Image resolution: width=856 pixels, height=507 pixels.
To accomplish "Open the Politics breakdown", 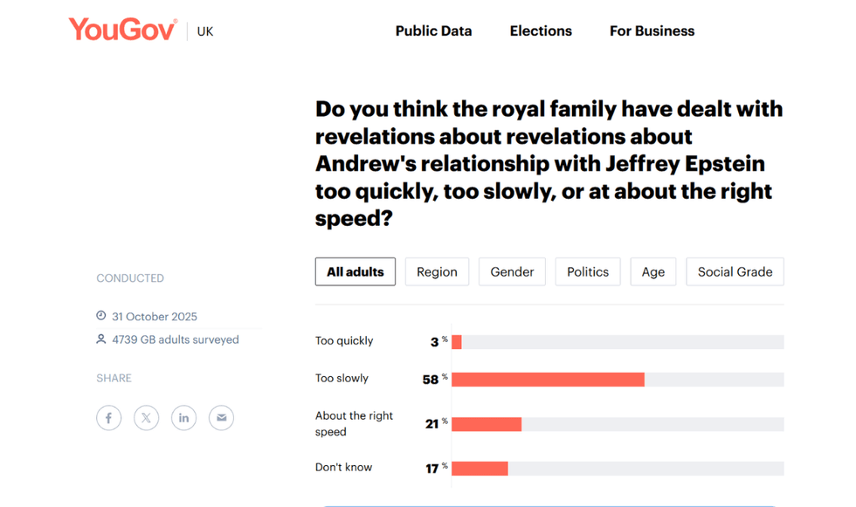I will point(588,271).
